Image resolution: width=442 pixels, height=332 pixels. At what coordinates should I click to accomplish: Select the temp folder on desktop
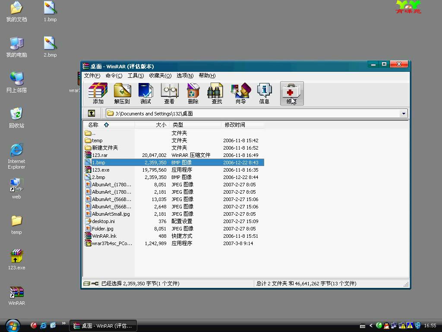point(17,224)
